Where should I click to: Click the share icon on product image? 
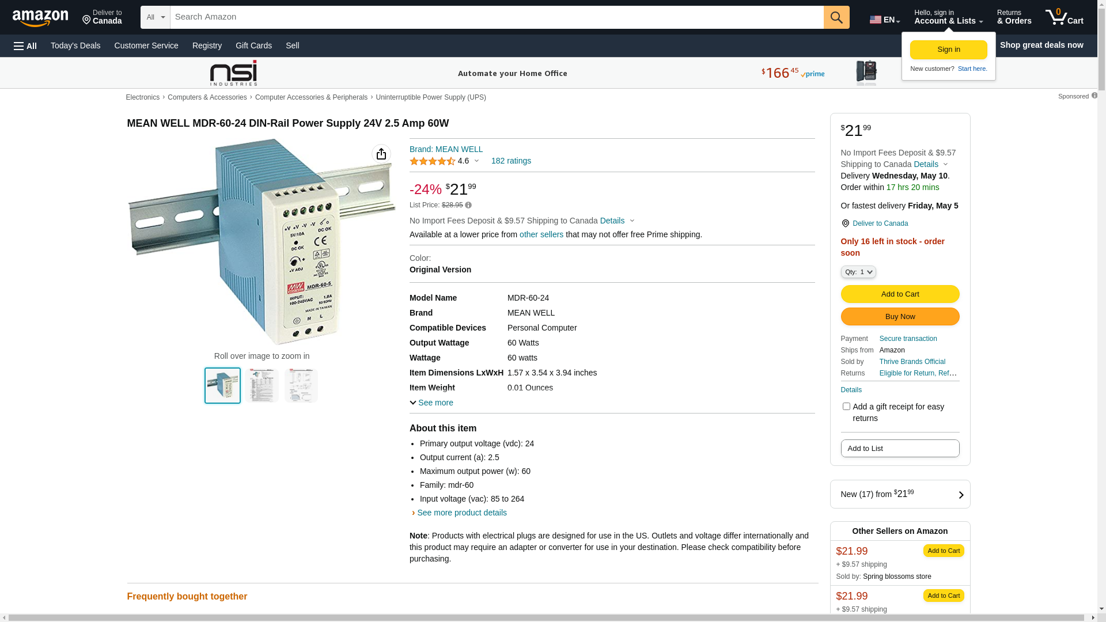click(381, 154)
